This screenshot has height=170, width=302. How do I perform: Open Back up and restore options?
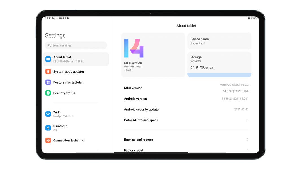[x=186, y=140]
